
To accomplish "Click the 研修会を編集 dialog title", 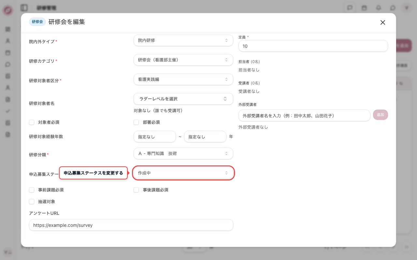I will [67, 22].
